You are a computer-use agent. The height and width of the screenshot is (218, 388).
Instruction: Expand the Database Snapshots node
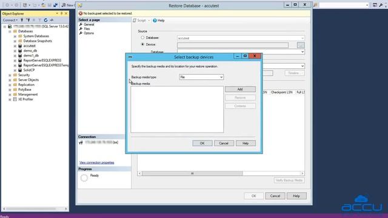click(15, 41)
